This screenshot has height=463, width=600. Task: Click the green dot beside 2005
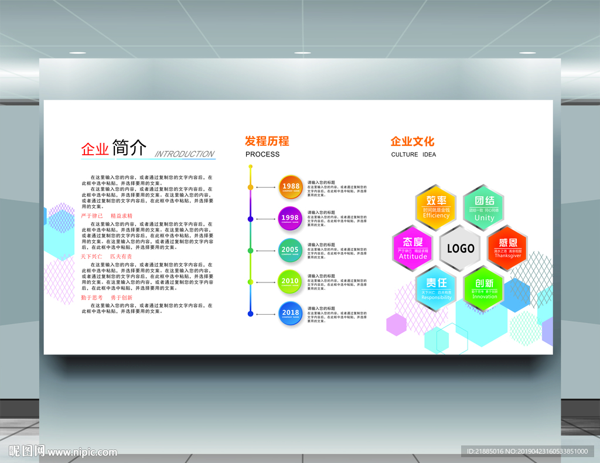250,251
